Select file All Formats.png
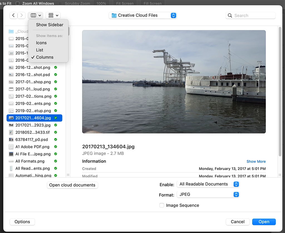This screenshot has height=233, width=285. click(34, 161)
